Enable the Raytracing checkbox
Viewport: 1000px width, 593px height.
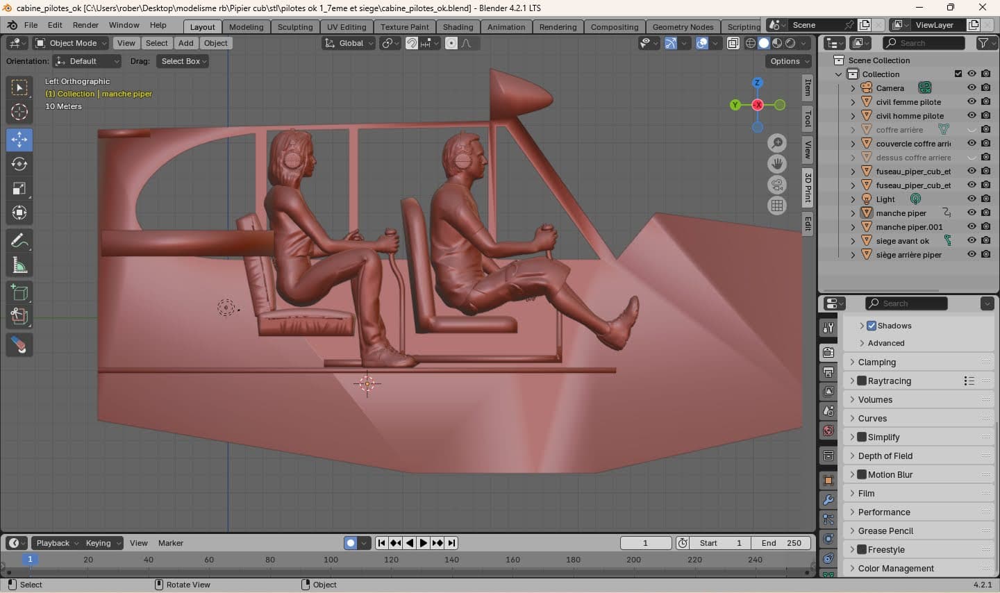click(862, 381)
